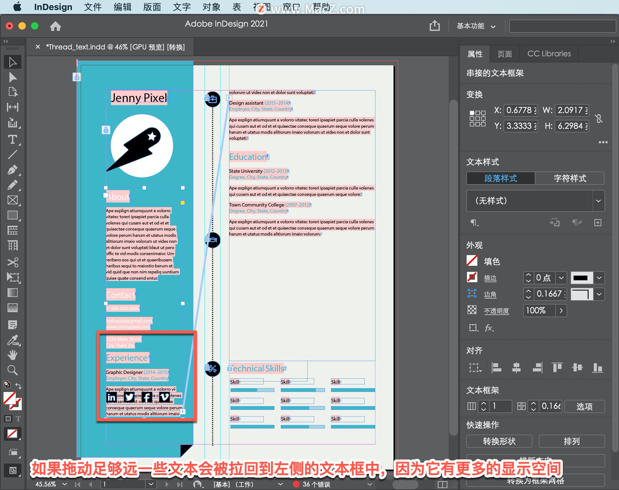Click the stroke color swatch for 描边
The height and width of the screenshot is (490, 619).
pyautogui.click(x=472, y=277)
